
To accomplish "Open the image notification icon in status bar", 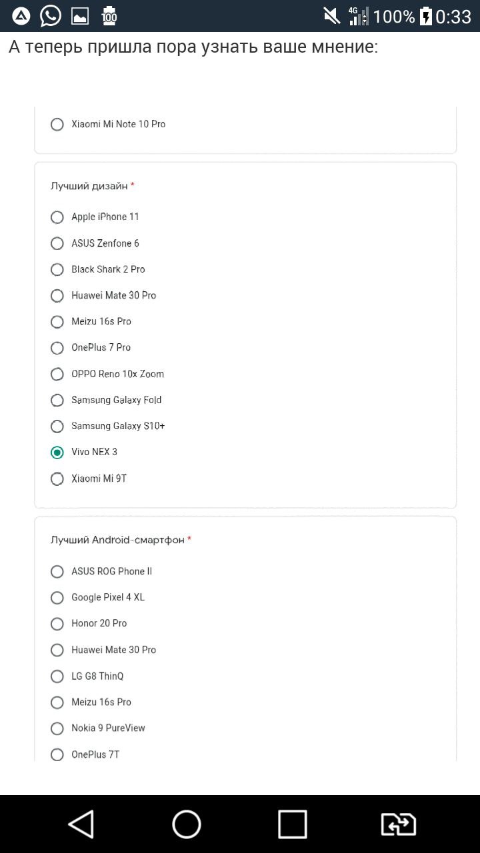I will point(80,17).
